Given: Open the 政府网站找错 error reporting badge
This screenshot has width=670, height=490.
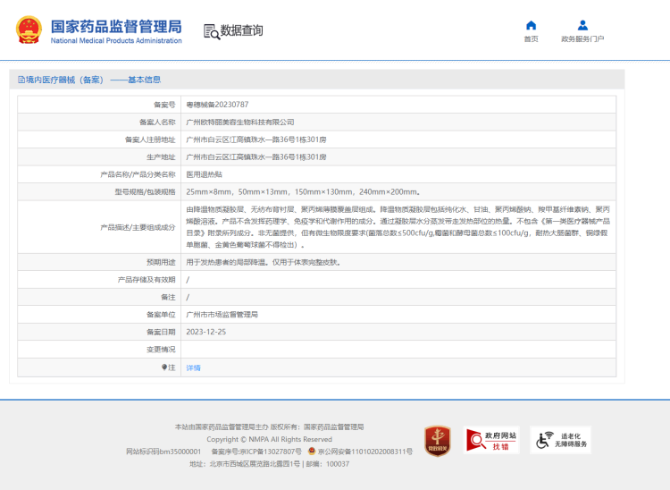Looking at the screenshot, I should [490, 440].
